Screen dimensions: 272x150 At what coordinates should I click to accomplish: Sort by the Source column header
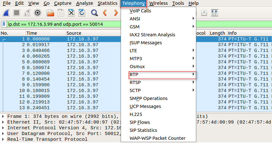(93, 33)
